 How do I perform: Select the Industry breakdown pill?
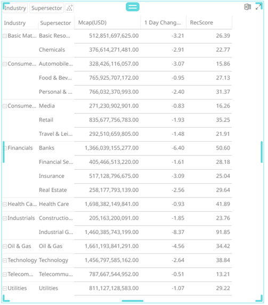(15, 8)
